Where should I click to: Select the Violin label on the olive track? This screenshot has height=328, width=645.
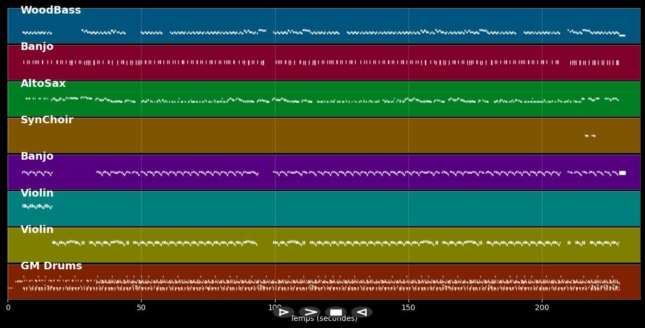point(37,230)
